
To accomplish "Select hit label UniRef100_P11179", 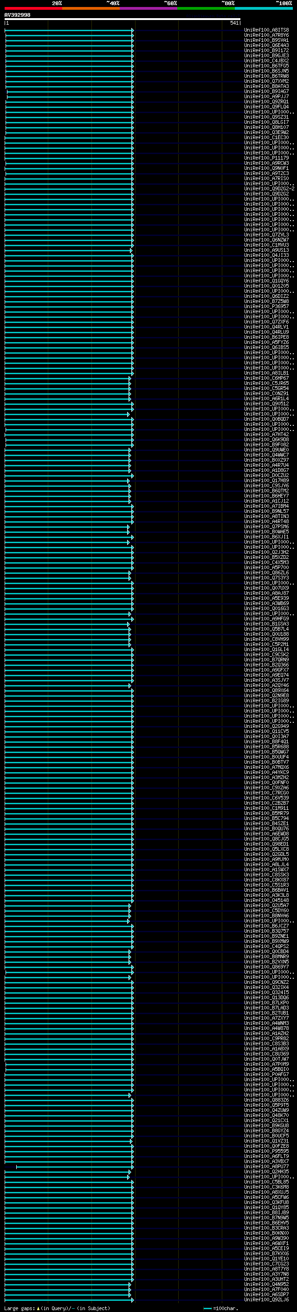I will (x=266, y=158).
